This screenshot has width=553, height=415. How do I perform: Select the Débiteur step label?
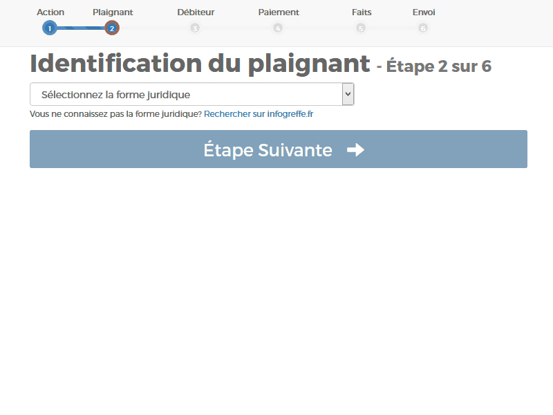tap(196, 12)
